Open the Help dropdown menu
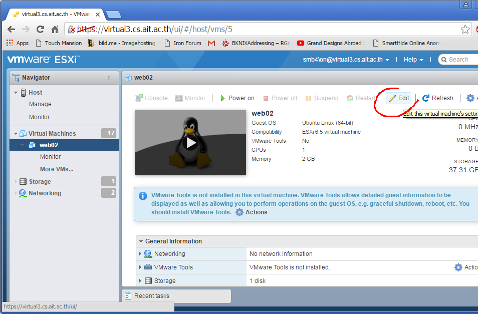Viewport: 478px width, 314px height. (x=413, y=60)
